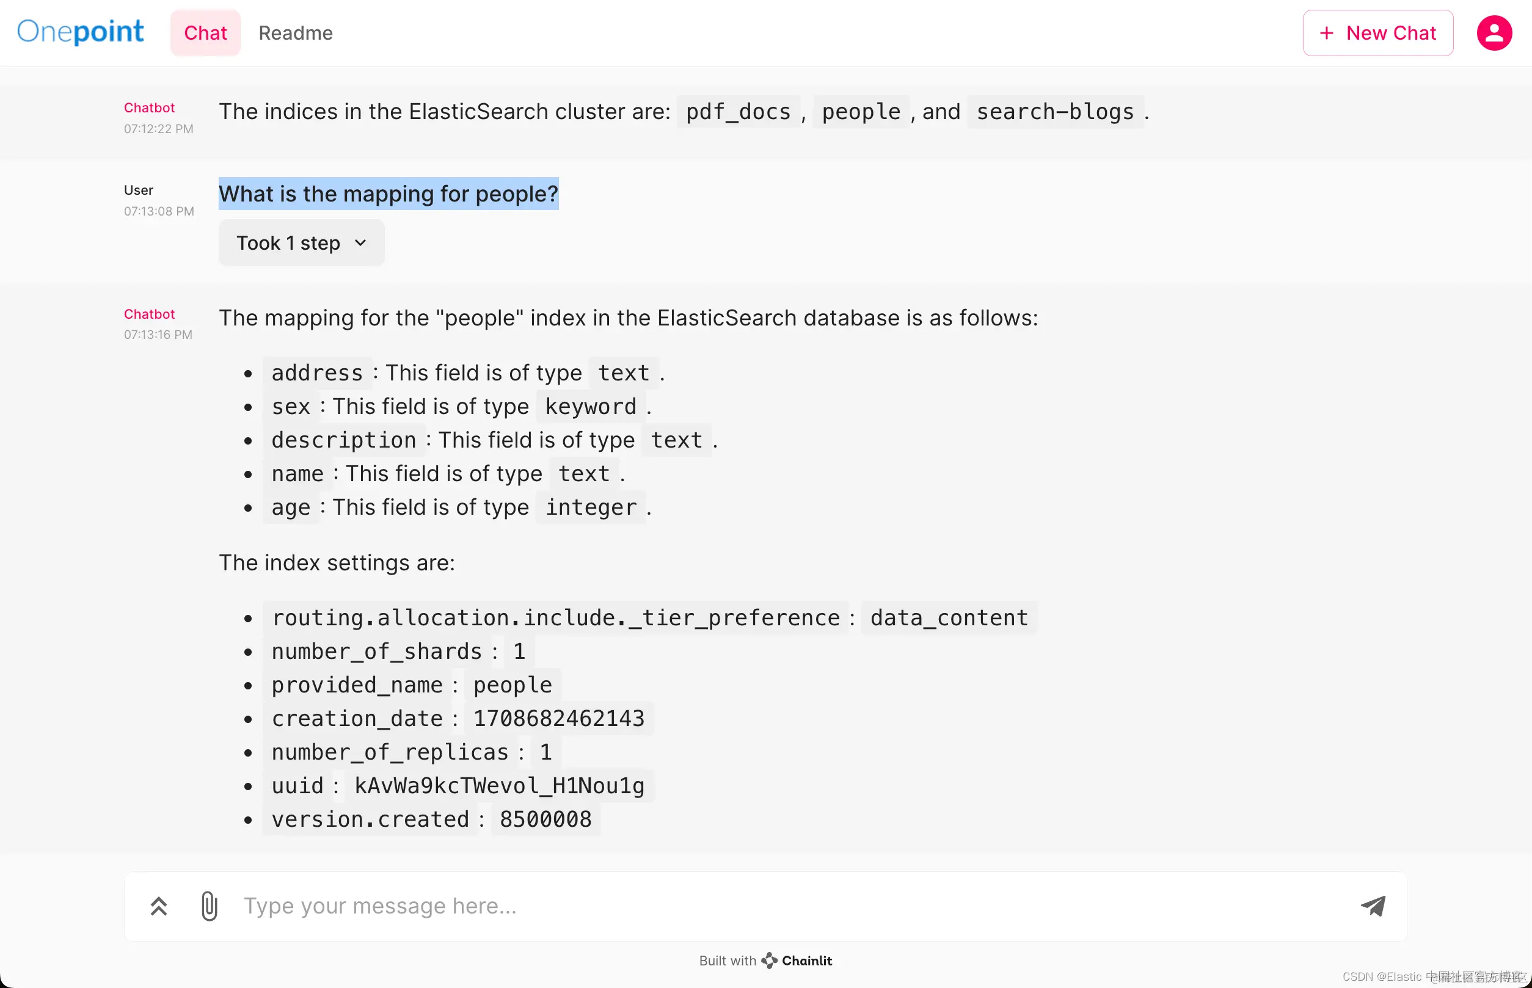The width and height of the screenshot is (1532, 988).
Task: Switch to the Chat tab
Action: pos(205,33)
